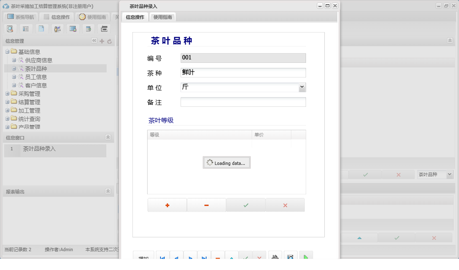The width and height of the screenshot is (459, 270).
Task: Click the 等级 column header
Action: click(x=200, y=134)
